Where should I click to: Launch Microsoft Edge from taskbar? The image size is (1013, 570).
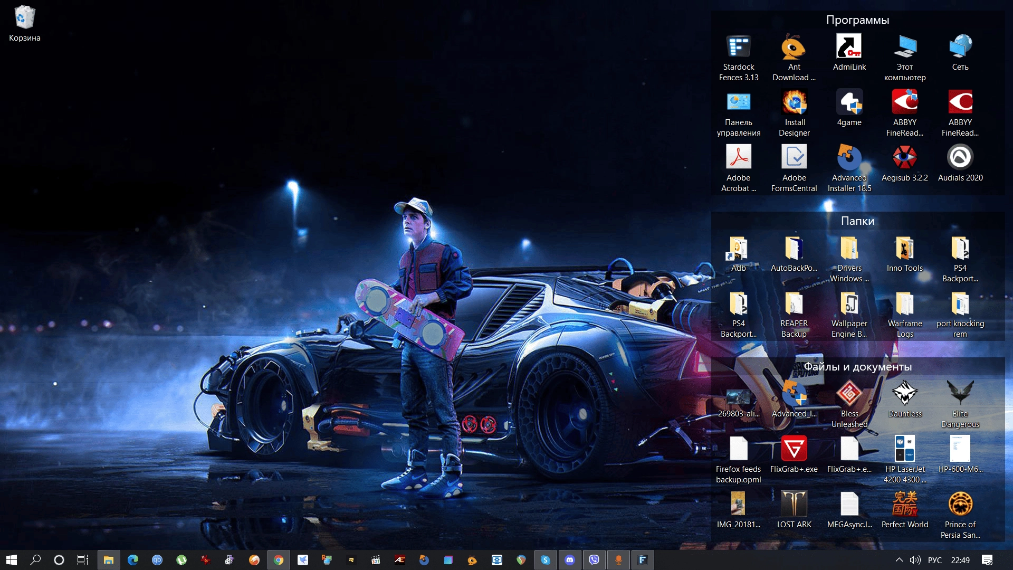click(x=133, y=560)
